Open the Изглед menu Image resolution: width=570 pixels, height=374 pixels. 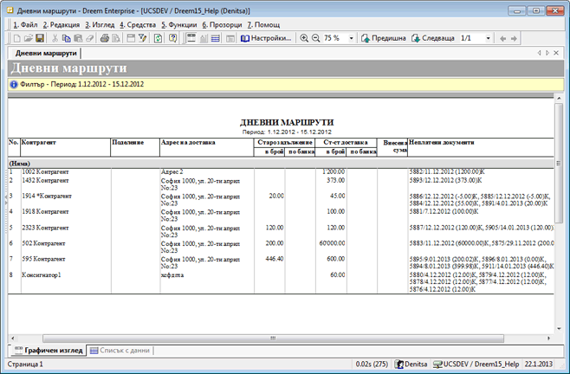pos(100,25)
